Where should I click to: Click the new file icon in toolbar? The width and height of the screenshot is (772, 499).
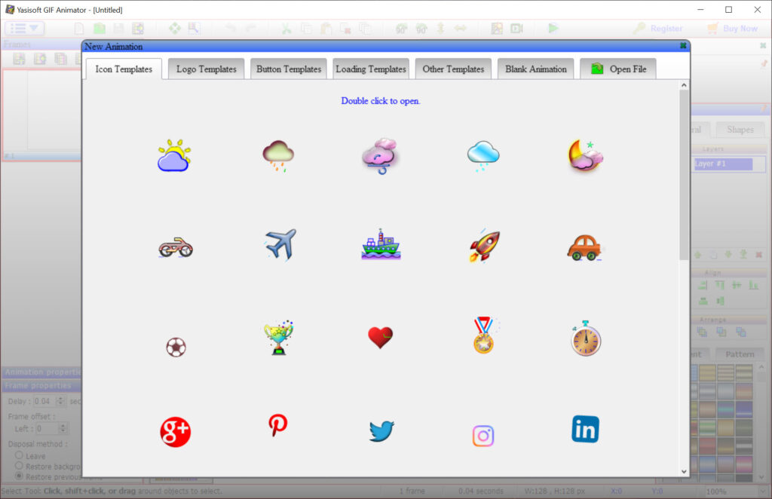[78, 29]
